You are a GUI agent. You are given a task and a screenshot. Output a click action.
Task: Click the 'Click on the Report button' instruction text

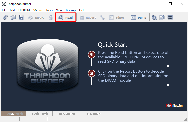click(133, 76)
